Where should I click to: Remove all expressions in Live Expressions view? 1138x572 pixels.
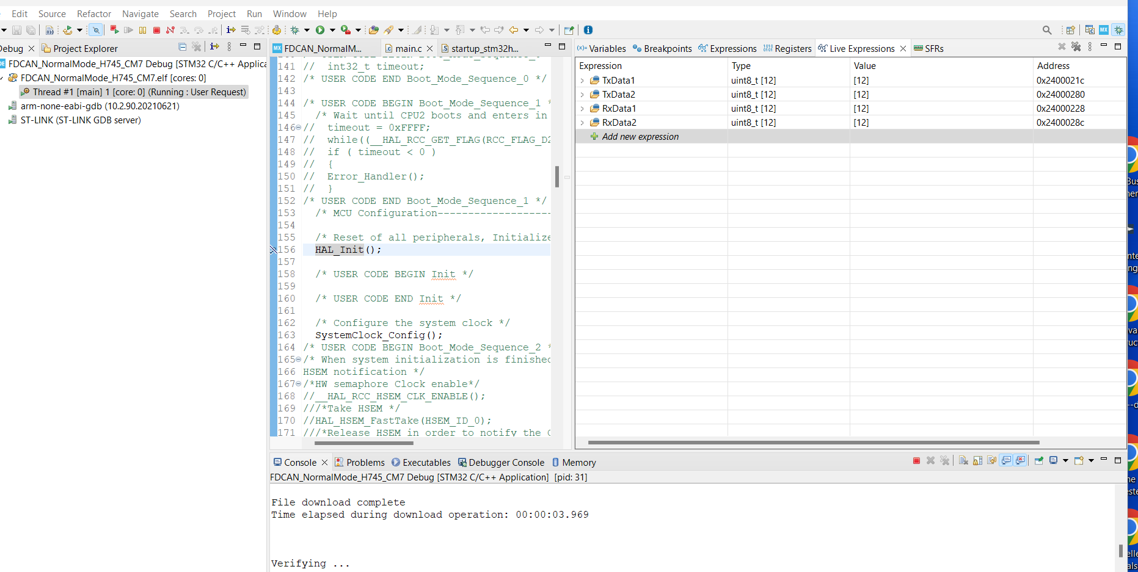1076,47
